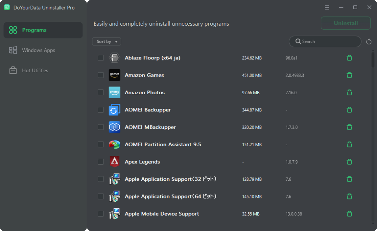377x231 pixels.
Task: Check the Apple Mobile Device Support checkbox
Action: [101, 214]
